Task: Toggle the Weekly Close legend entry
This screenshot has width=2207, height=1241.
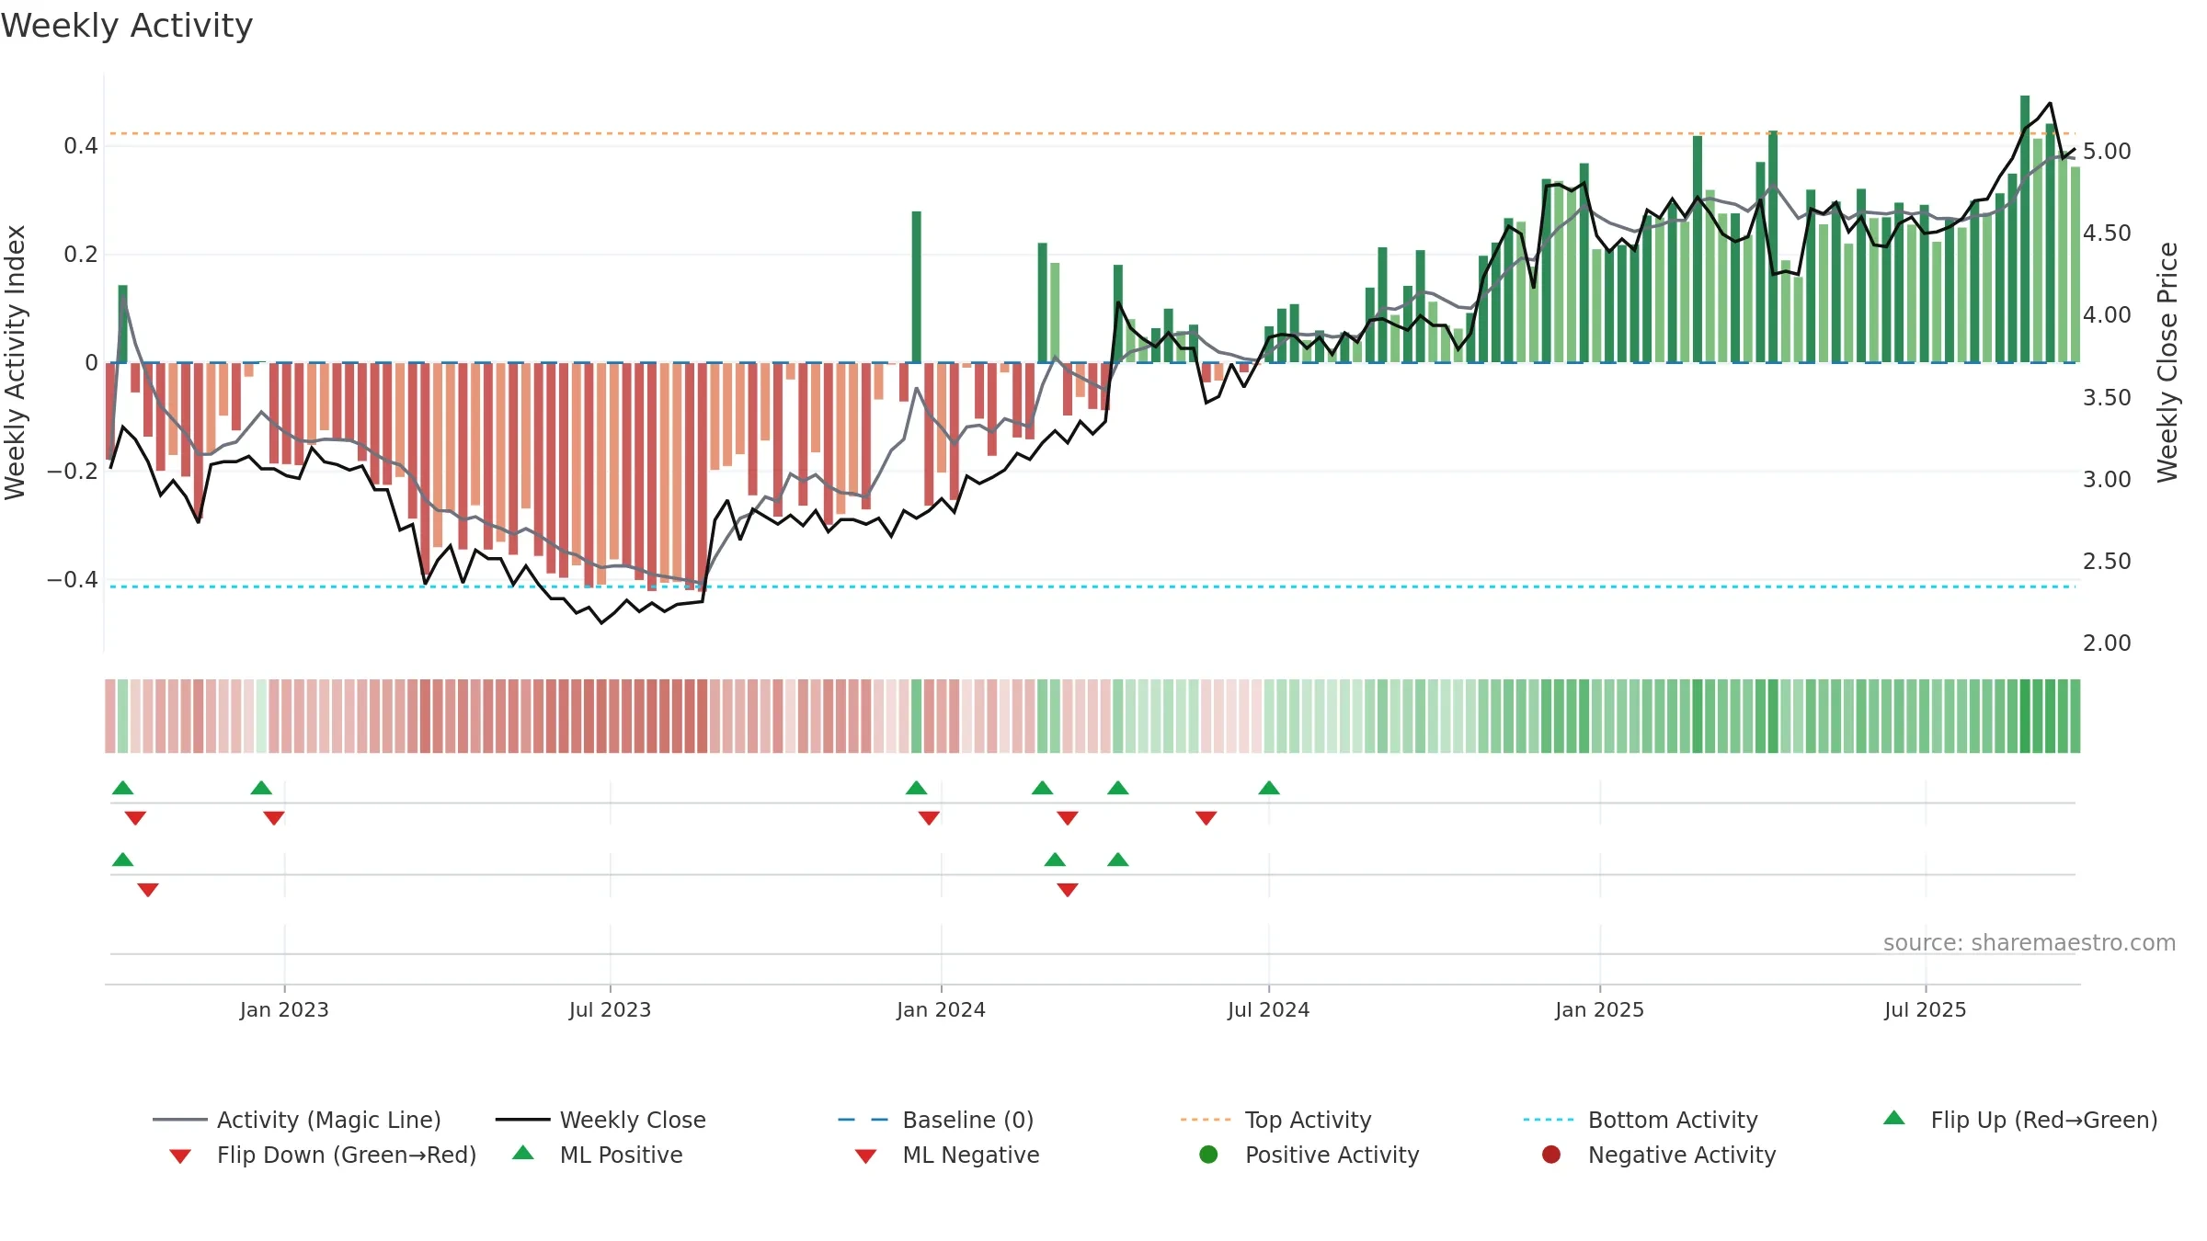Action: [600, 1120]
